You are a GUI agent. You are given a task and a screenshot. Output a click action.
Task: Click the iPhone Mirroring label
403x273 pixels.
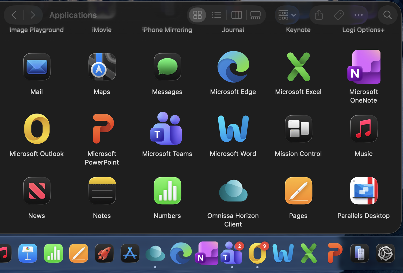point(167,30)
